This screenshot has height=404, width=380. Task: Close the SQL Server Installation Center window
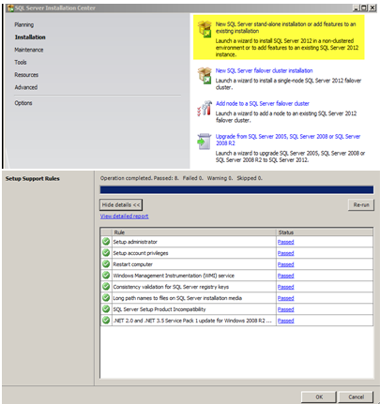pyautogui.click(x=372, y=8)
